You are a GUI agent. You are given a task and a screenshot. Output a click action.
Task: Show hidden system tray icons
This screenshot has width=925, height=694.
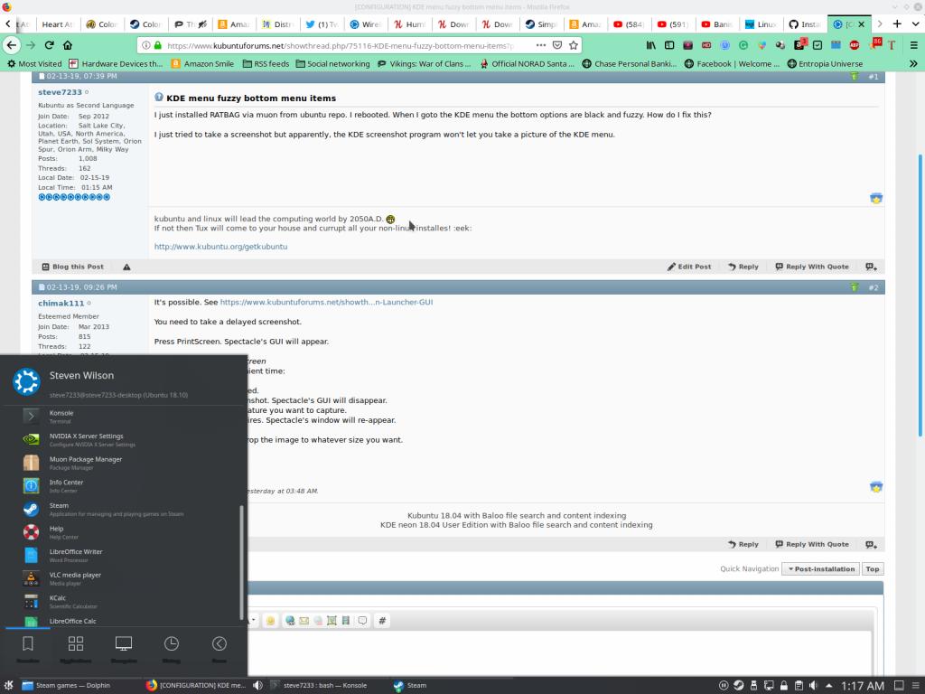click(x=829, y=686)
